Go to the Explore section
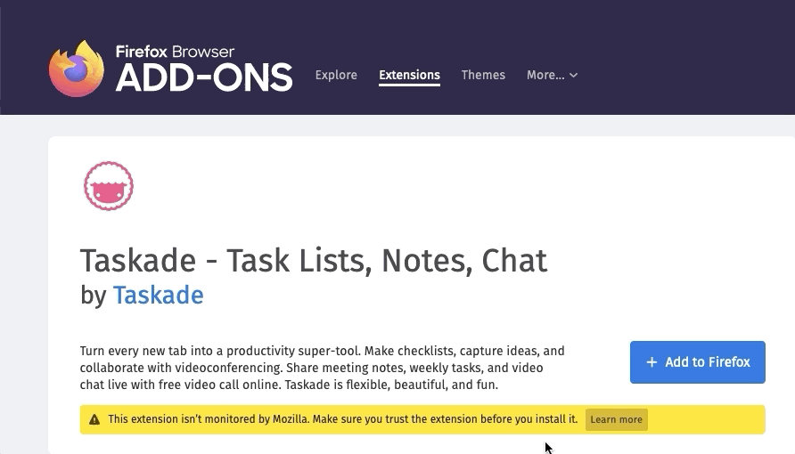 point(336,75)
